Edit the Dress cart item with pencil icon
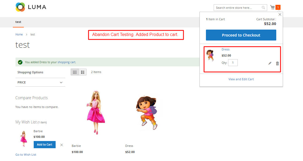The height and width of the screenshot is (161, 303). click(270, 63)
